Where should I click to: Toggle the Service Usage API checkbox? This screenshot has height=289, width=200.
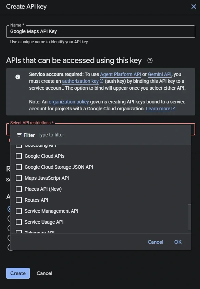(19, 222)
